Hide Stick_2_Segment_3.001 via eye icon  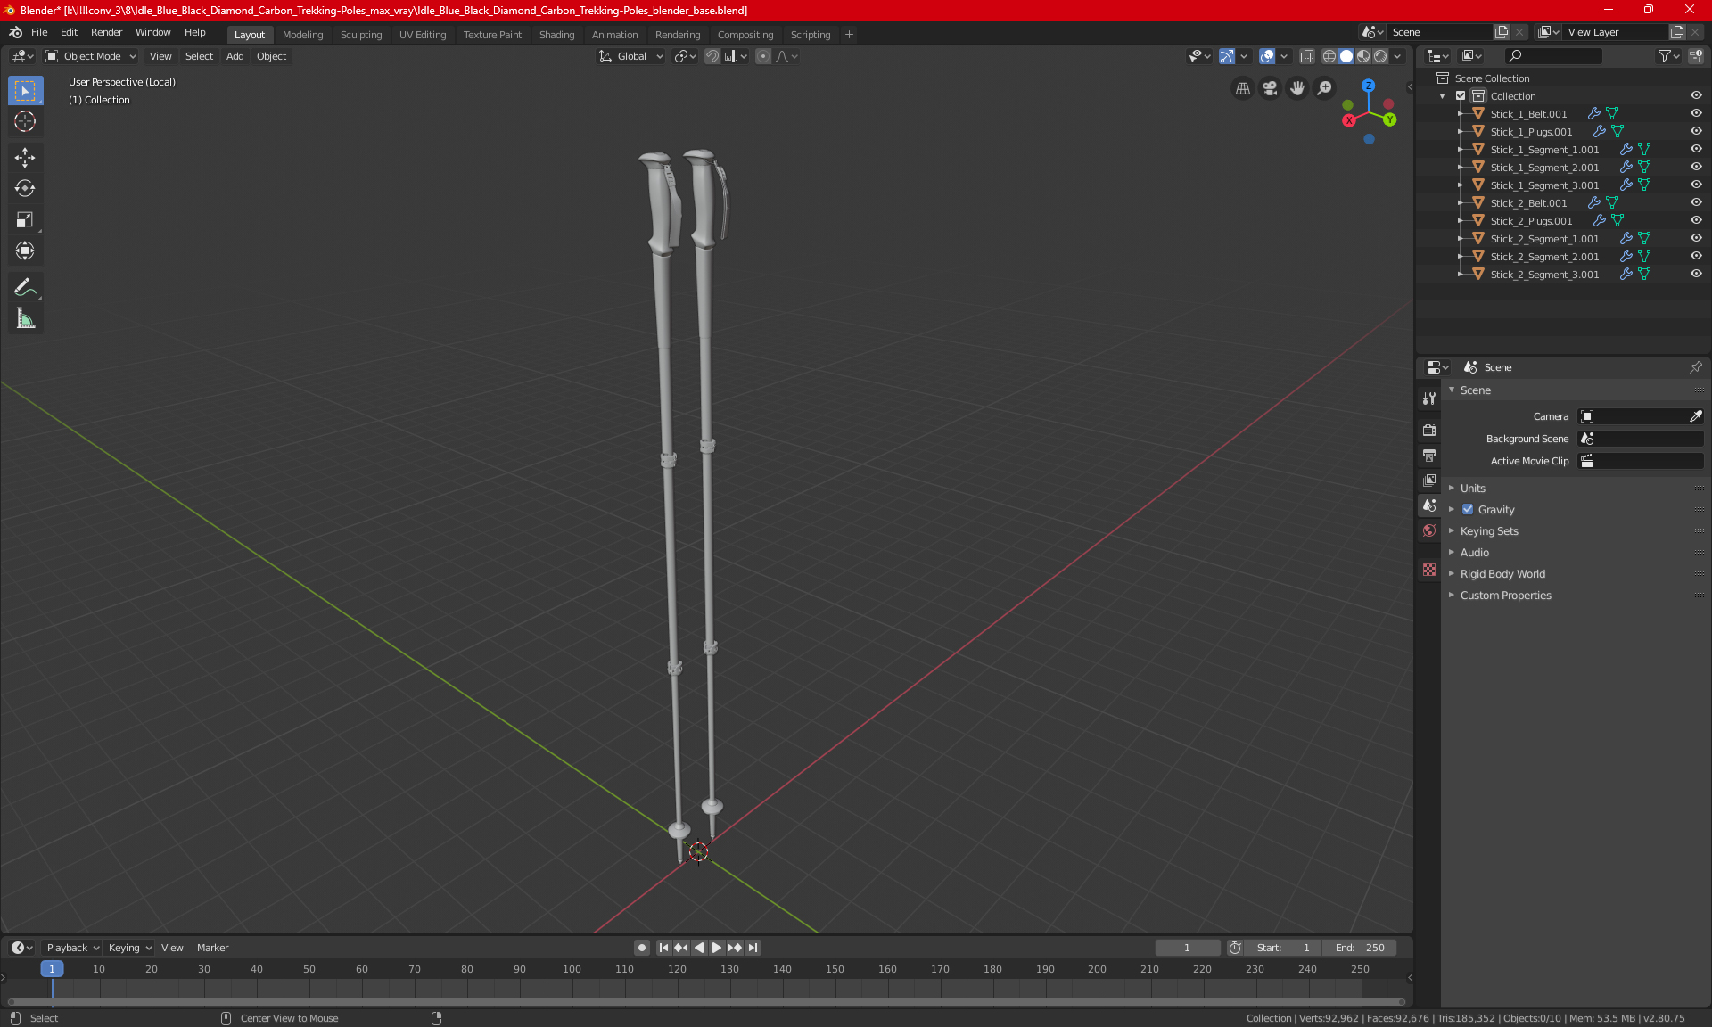(1696, 275)
